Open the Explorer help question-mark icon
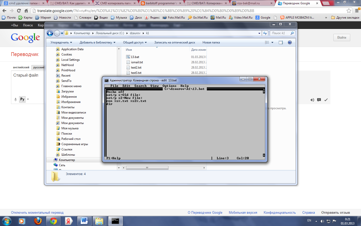 click(x=290, y=42)
